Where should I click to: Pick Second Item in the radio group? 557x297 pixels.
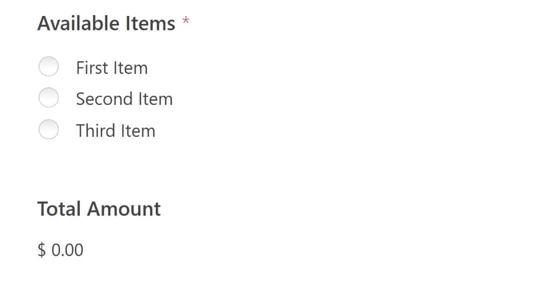tap(48, 98)
